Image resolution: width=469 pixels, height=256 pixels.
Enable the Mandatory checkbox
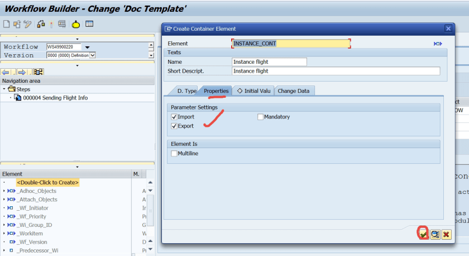point(260,117)
